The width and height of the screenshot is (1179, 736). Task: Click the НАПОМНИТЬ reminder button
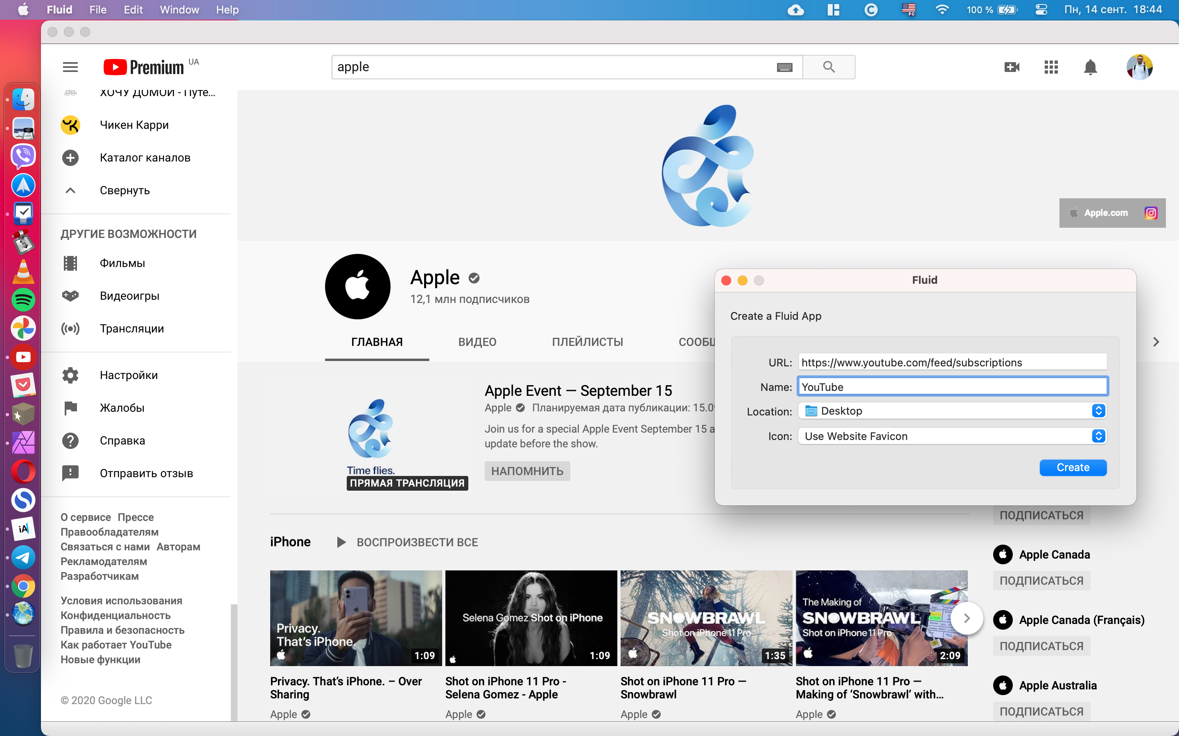[527, 471]
